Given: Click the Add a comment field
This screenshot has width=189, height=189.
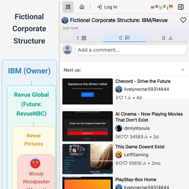Looking at the screenshot, I should pyautogui.click(x=131, y=50).
